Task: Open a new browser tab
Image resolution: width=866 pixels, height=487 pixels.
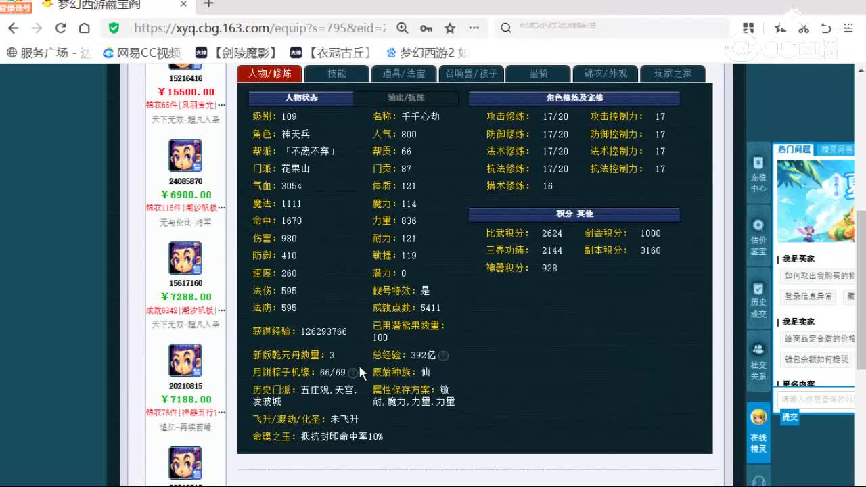Action: (x=208, y=5)
